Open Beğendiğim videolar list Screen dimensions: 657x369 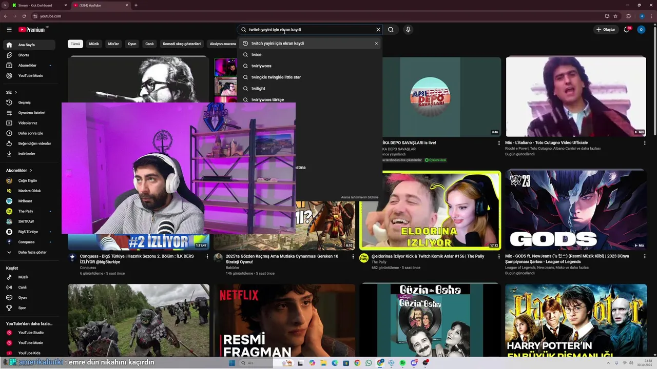pos(29,143)
